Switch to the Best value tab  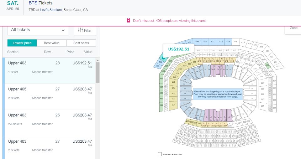click(52, 43)
